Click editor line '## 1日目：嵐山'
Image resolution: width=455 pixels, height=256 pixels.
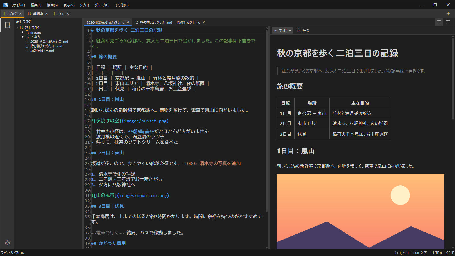[107, 99]
